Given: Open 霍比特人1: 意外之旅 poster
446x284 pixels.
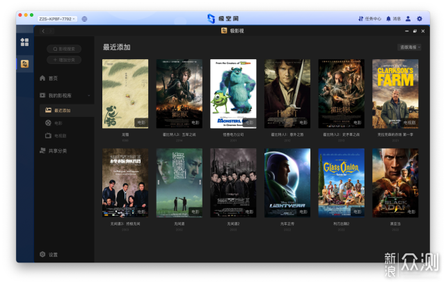Looking at the screenshot, I should 287,94.
